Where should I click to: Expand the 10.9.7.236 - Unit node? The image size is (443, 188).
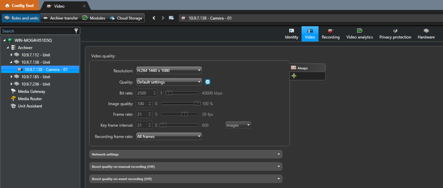pyautogui.click(x=12, y=84)
